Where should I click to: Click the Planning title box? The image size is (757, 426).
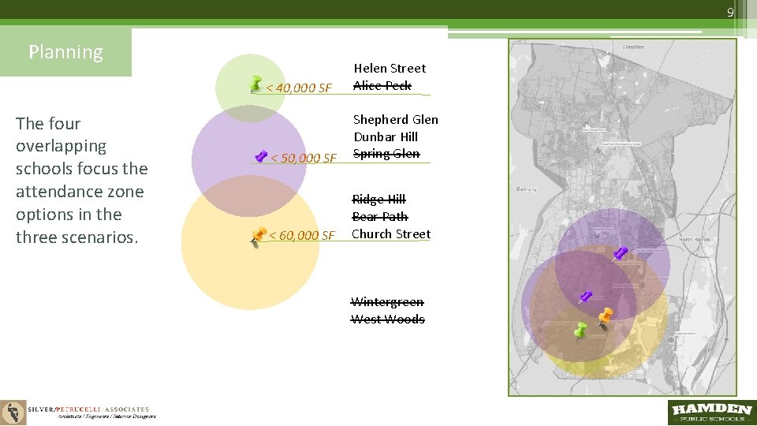click(x=65, y=52)
